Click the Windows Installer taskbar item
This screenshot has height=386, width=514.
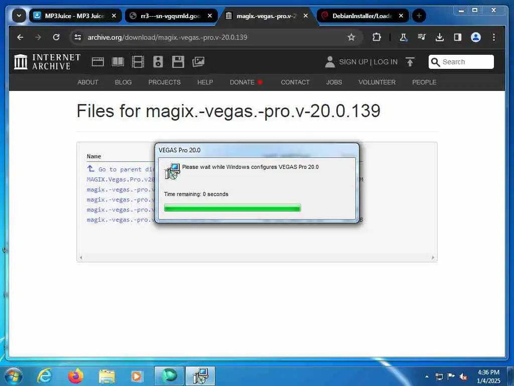tap(200, 376)
